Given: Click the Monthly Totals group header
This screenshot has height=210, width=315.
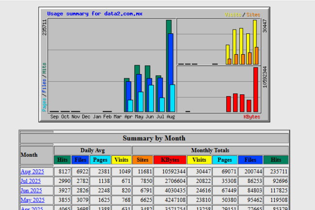Looking at the screenshot, I should 210,150.
